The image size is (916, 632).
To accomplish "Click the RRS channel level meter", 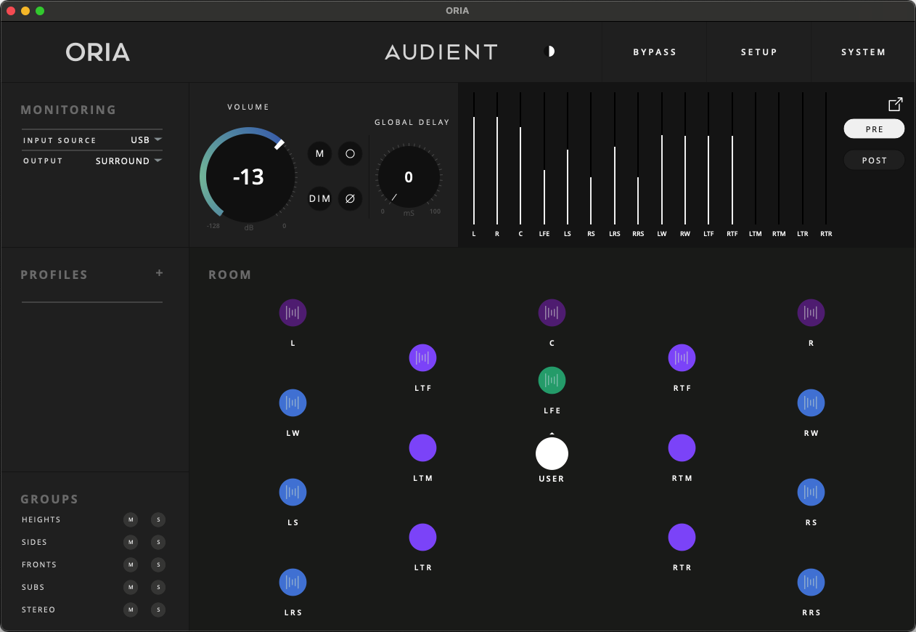I will click(638, 158).
